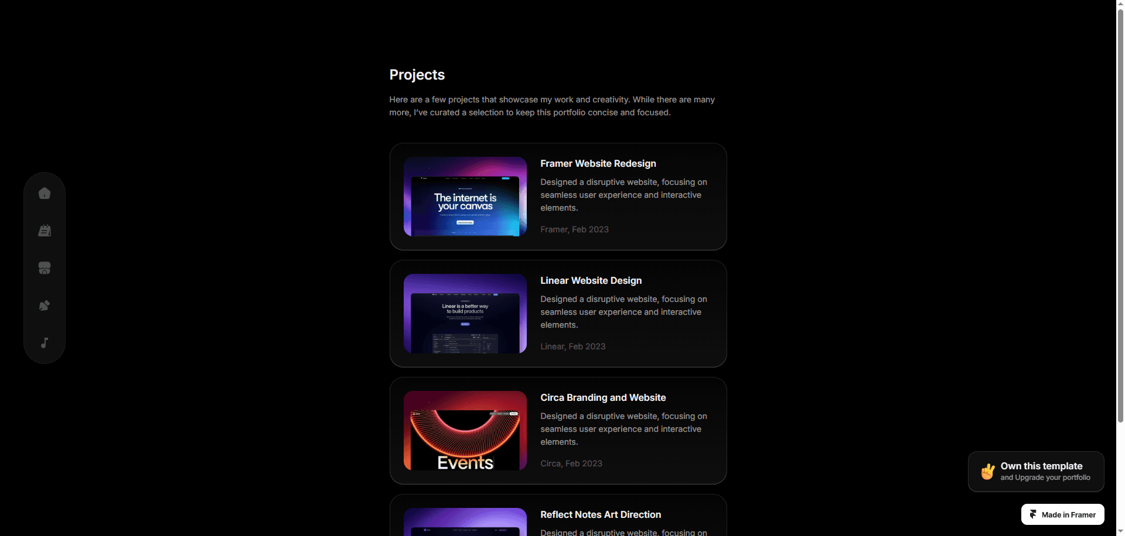Click the Linear Website Design title

tap(591, 281)
